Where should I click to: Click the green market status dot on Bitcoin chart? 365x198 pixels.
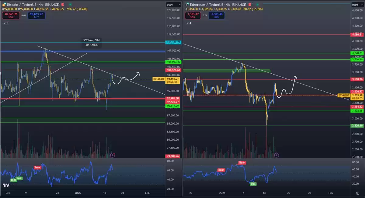(70, 5)
